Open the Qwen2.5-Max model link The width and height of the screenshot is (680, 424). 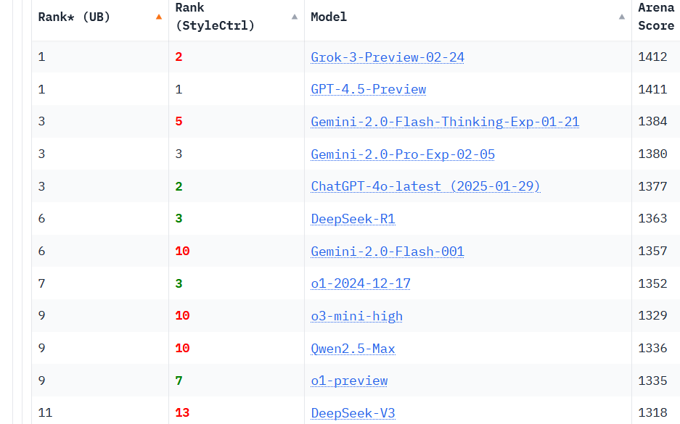(353, 349)
